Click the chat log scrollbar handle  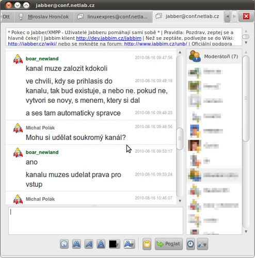pyautogui.click(x=180, y=139)
